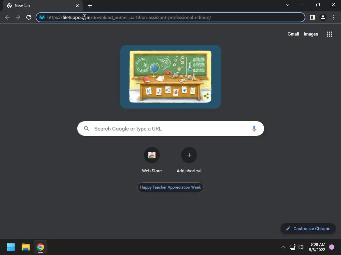This screenshot has height=255, width=341.
Task: Open the volume tray icon
Action: tap(301, 247)
